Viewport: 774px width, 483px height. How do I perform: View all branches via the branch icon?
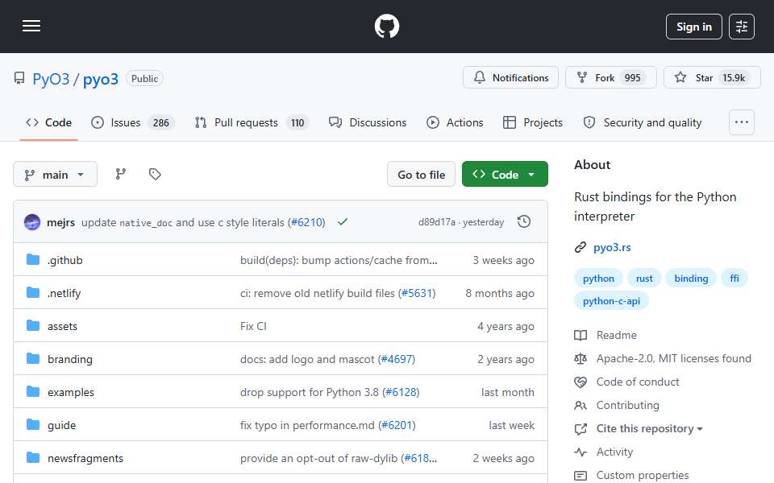[120, 174]
